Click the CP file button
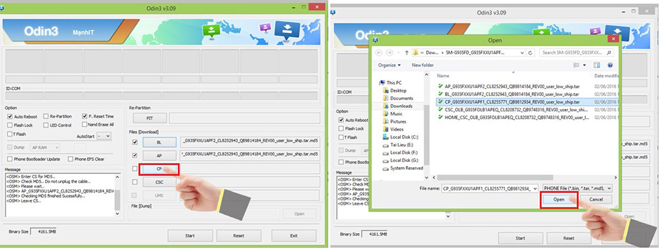The height and width of the screenshot is (248, 659). 159,169
